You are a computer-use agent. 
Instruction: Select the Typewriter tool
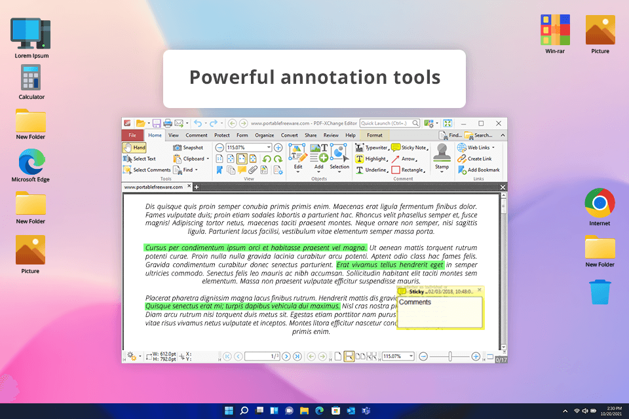coord(372,147)
